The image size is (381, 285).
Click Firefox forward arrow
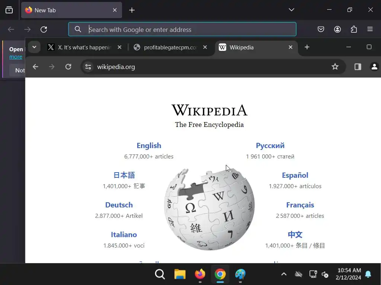pyautogui.click(x=28, y=30)
